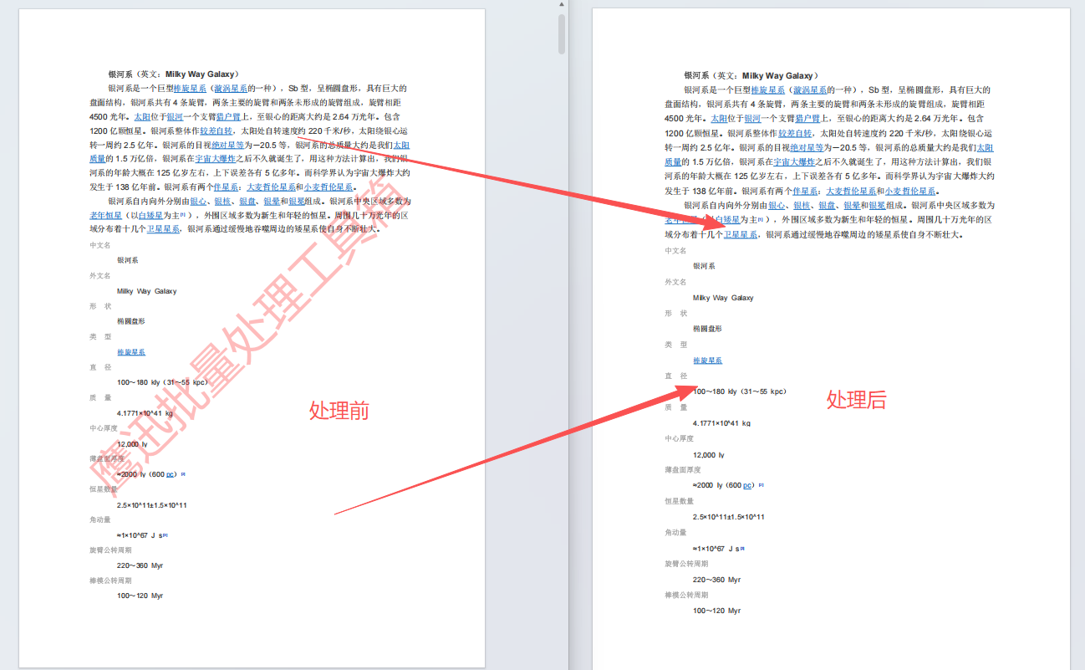This screenshot has height=670, width=1085.
Task: Click the 白矮星 link in 处理前 page
Action: [x=150, y=216]
